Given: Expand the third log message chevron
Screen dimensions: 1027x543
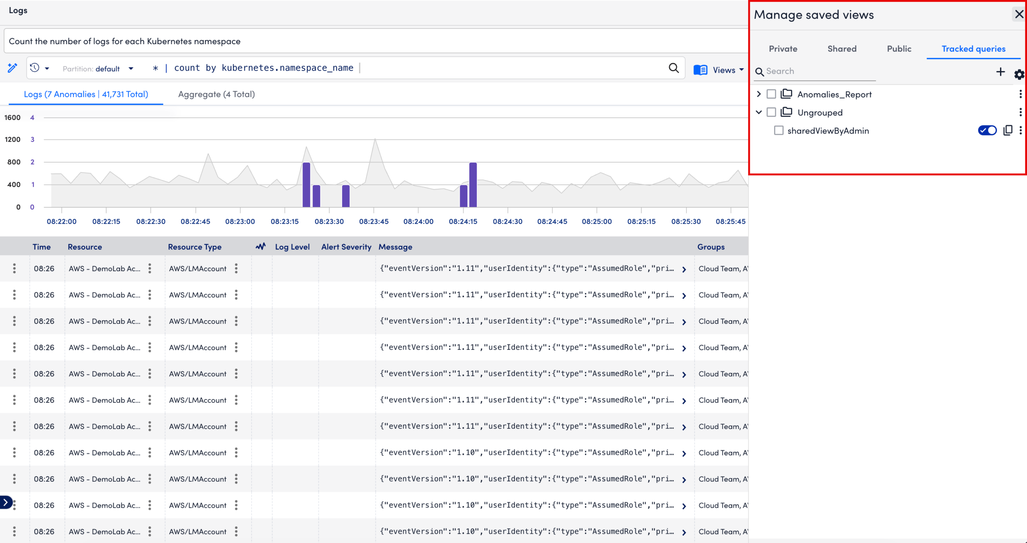Looking at the screenshot, I should click(684, 322).
